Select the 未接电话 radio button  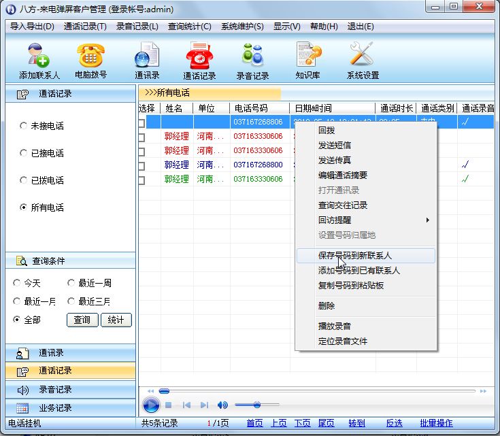(24, 126)
